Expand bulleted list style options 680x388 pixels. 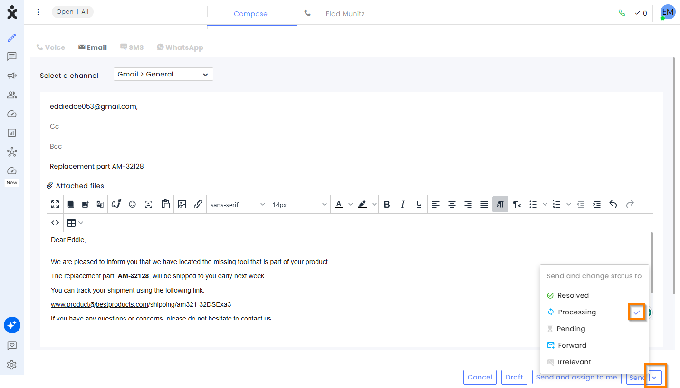tap(545, 204)
